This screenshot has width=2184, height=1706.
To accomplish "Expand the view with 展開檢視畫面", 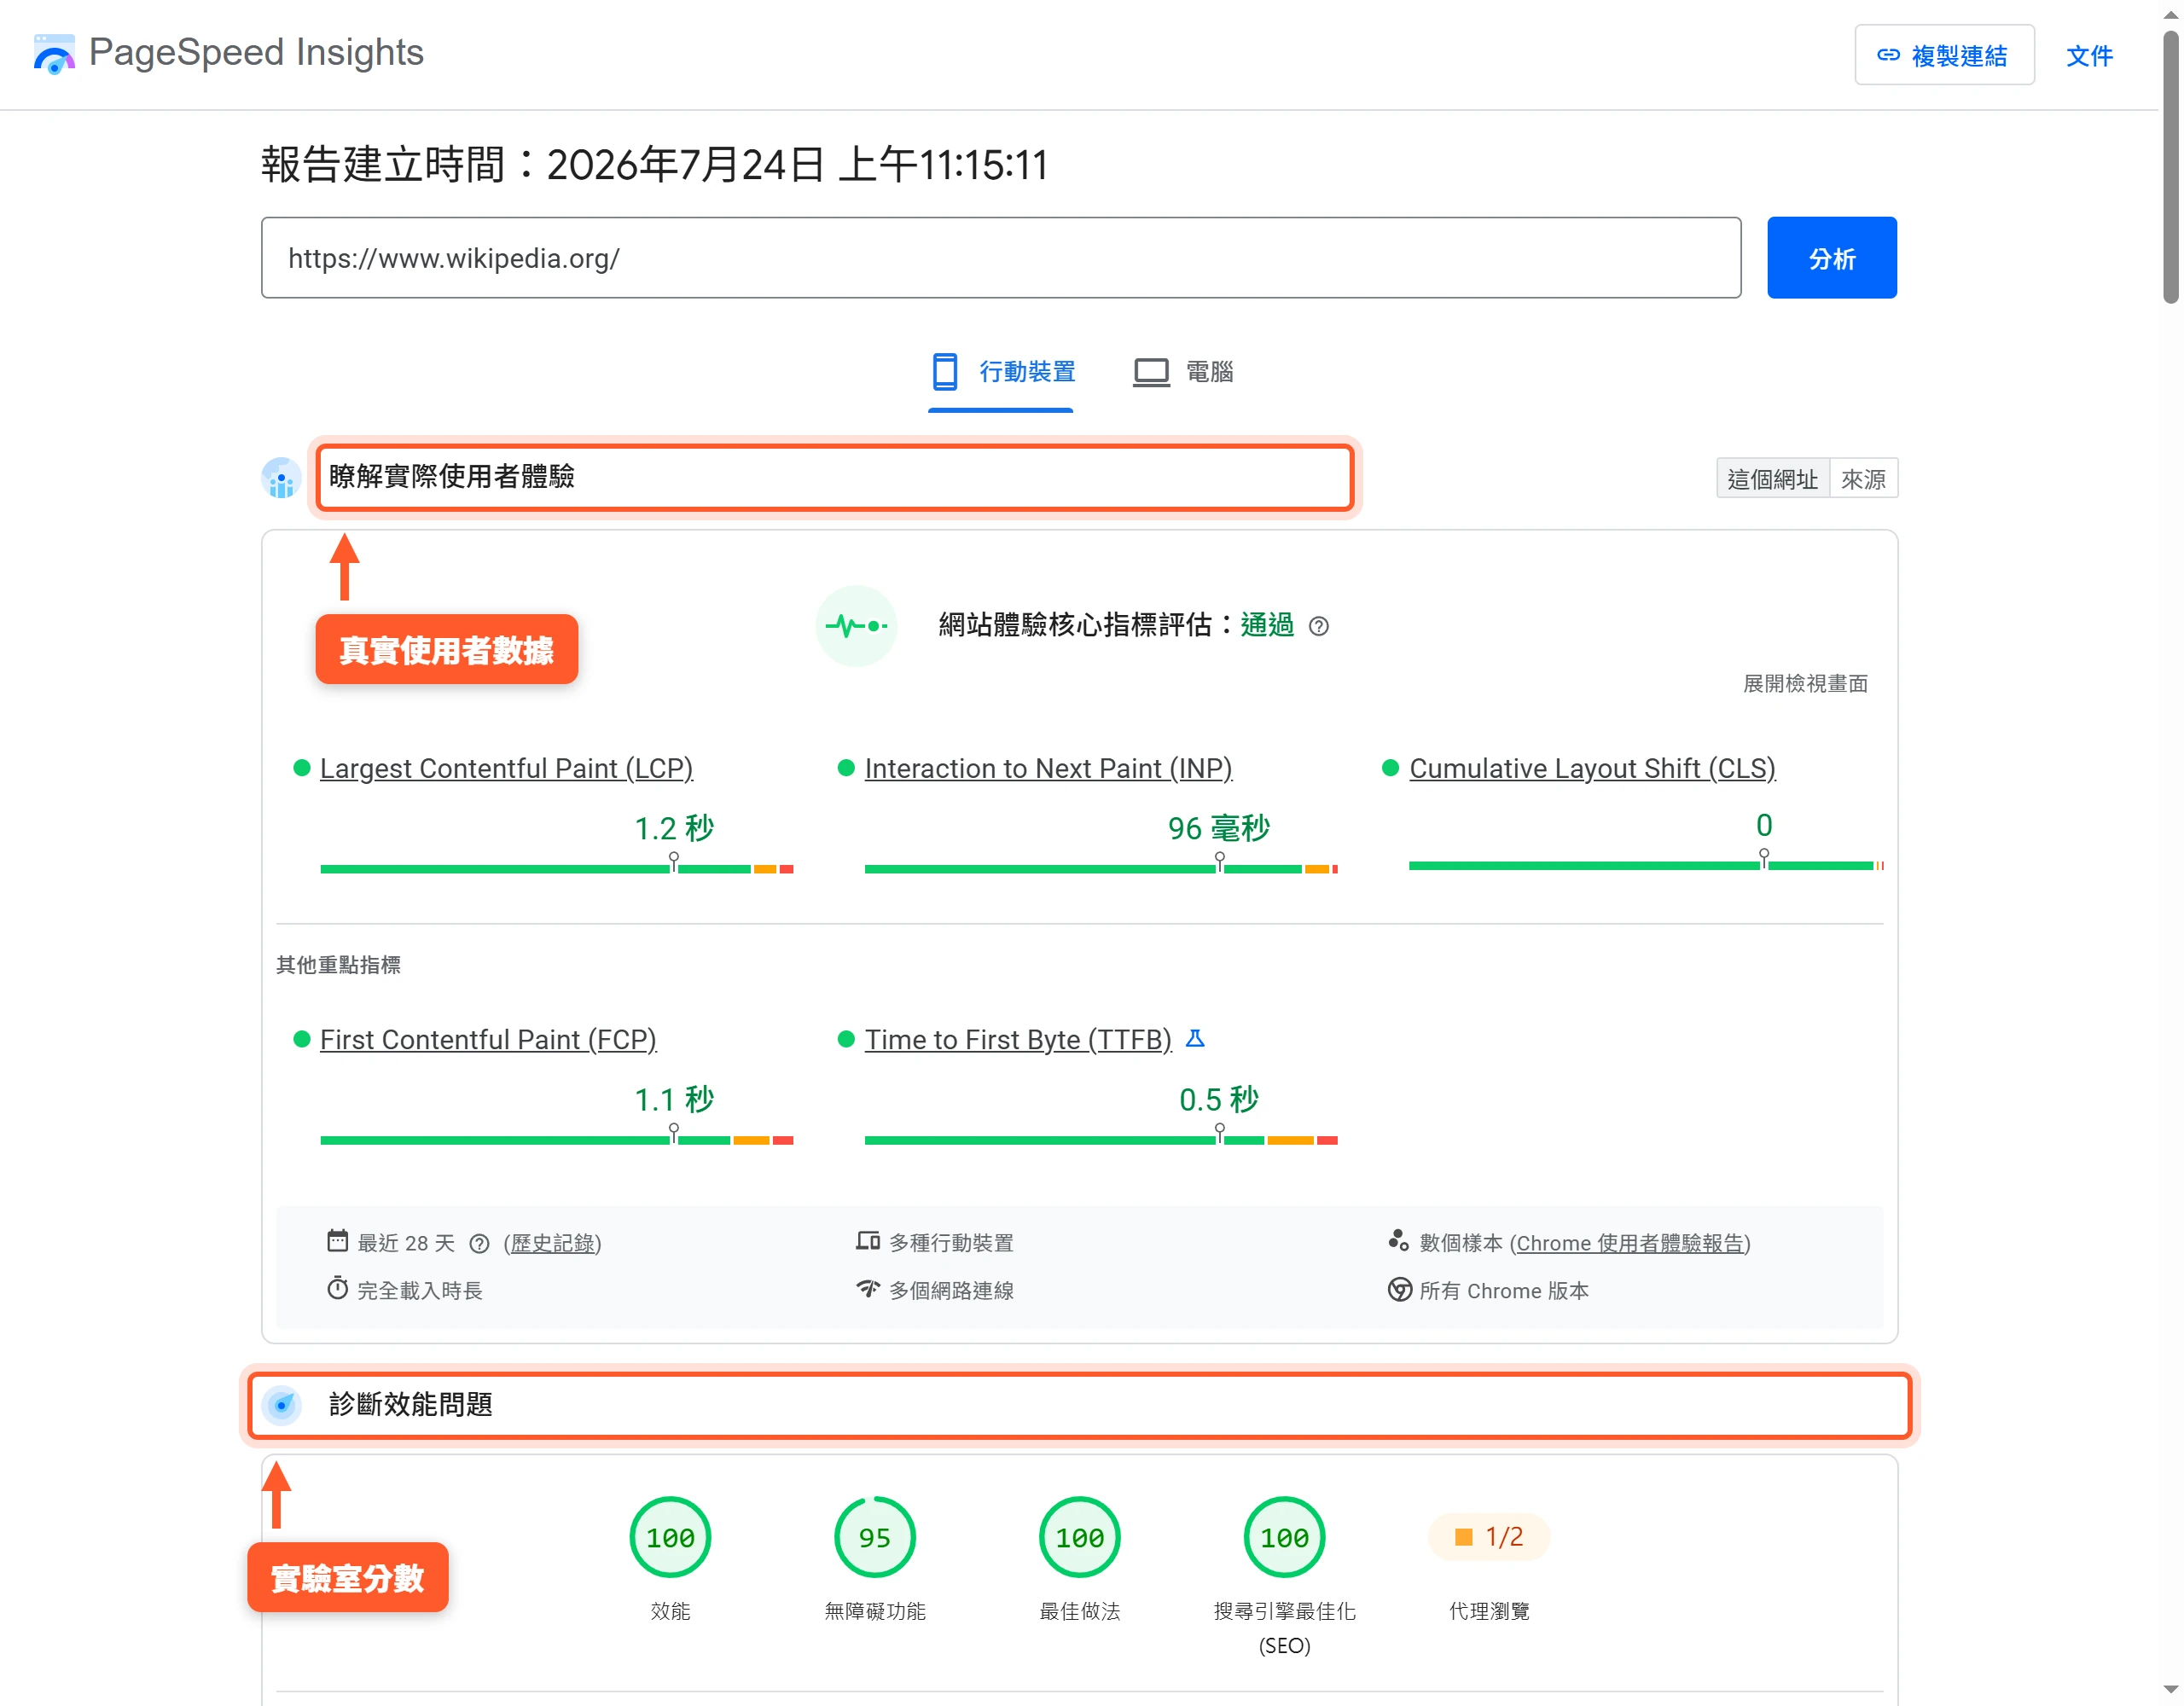I will pyautogui.click(x=1805, y=683).
